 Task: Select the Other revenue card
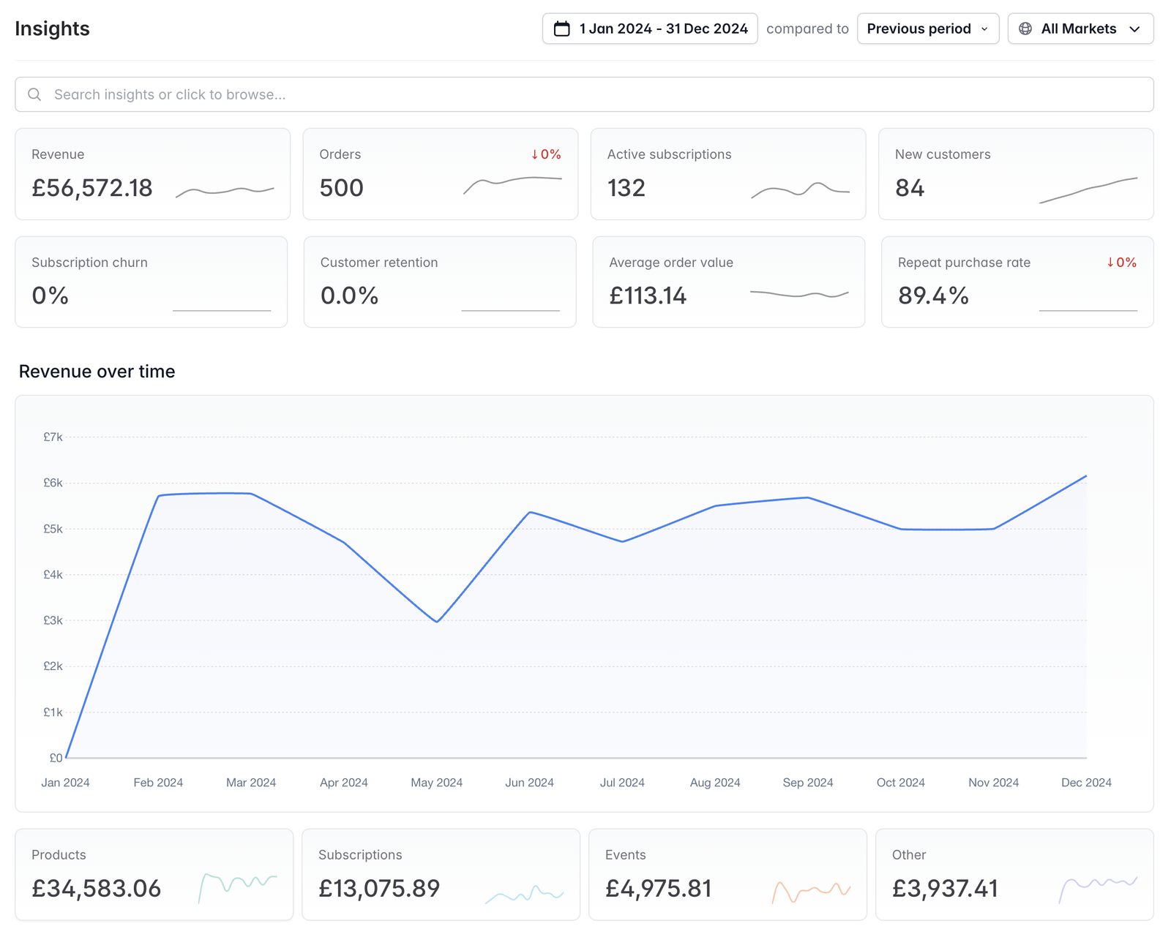tap(1014, 874)
